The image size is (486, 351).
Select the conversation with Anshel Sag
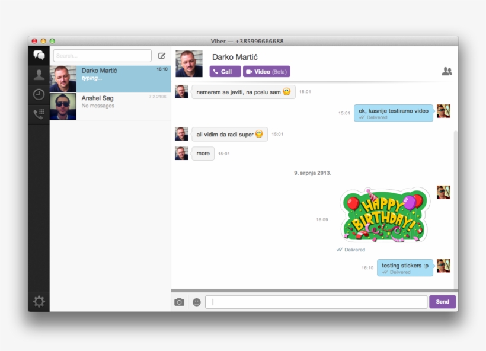coord(107,101)
